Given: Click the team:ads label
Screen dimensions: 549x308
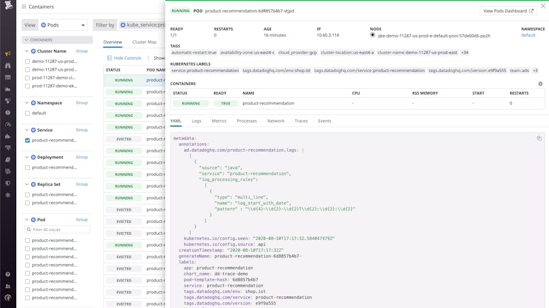Looking at the screenshot, I should click(519, 71).
